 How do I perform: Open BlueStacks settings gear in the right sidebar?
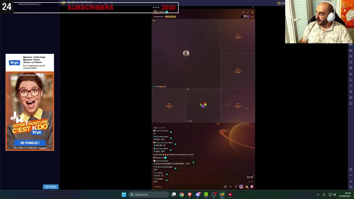[x=351, y=169]
